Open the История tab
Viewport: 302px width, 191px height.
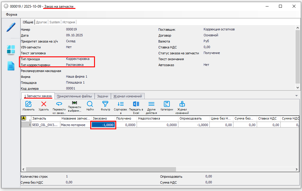pos(69,22)
